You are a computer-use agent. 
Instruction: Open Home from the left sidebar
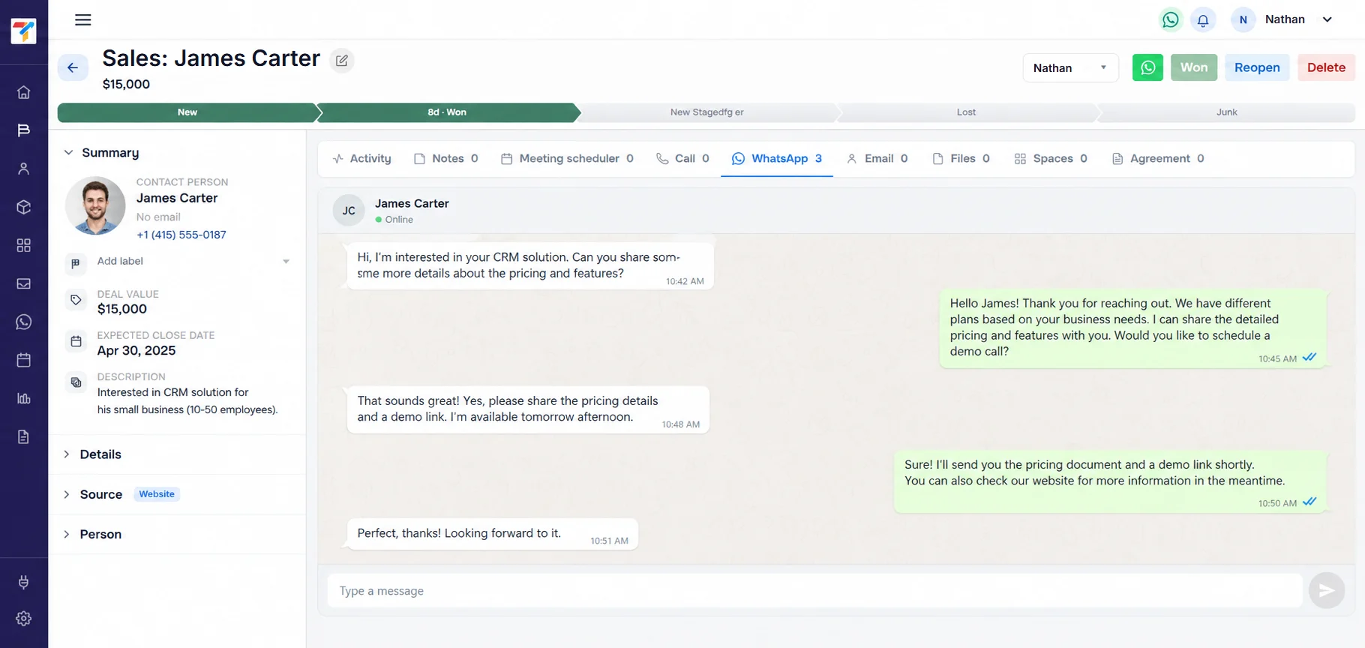coord(24,92)
